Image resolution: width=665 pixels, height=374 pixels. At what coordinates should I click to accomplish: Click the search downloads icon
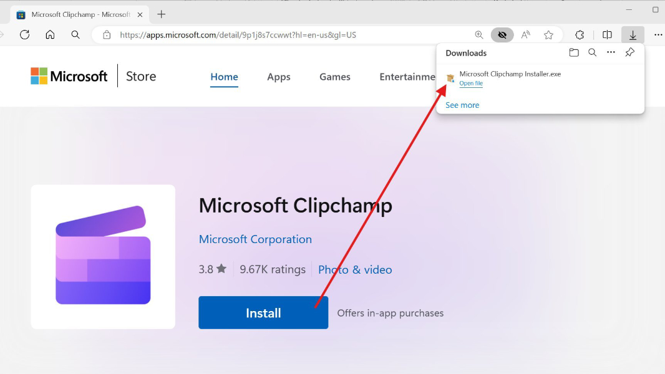592,53
